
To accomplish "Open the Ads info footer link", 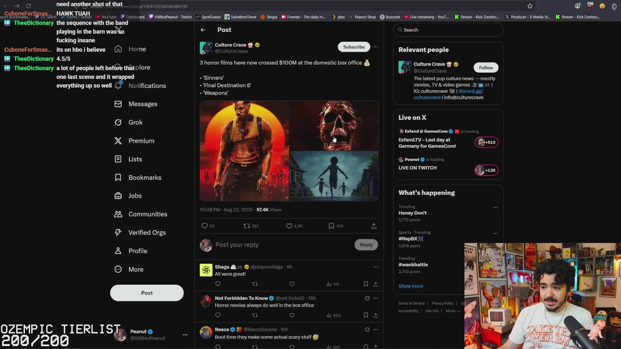I will click(432, 311).
